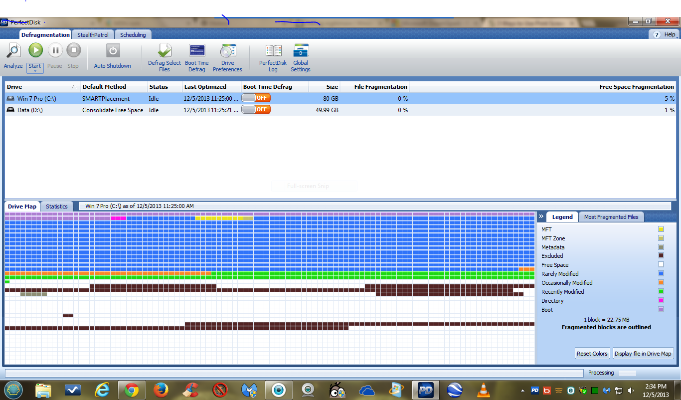
Task: Open CCleaner from the taskbar
Action: (190, 390)
